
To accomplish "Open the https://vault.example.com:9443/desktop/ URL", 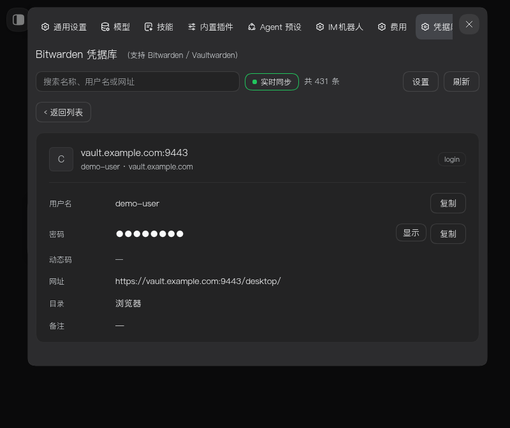I will [x=198, y=281].
